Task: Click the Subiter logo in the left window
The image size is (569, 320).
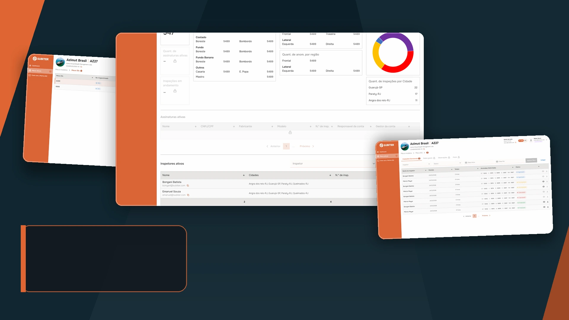Action: [x=41, y=59]
